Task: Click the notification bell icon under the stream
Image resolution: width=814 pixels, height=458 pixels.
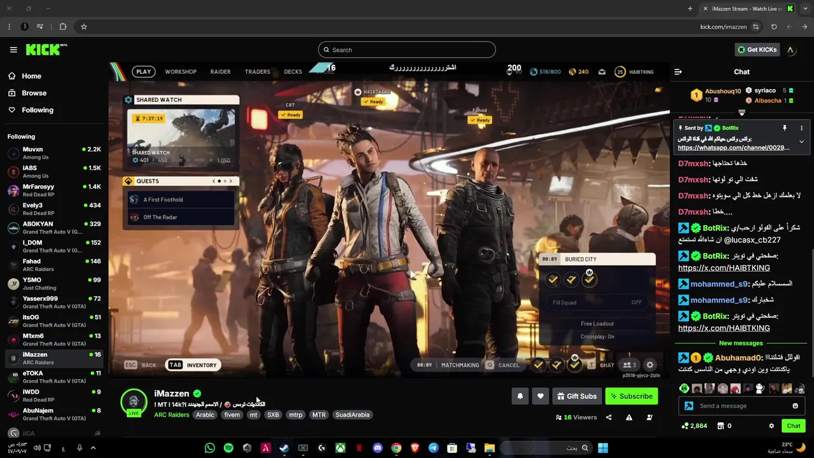Action: (x=520, y=396)
